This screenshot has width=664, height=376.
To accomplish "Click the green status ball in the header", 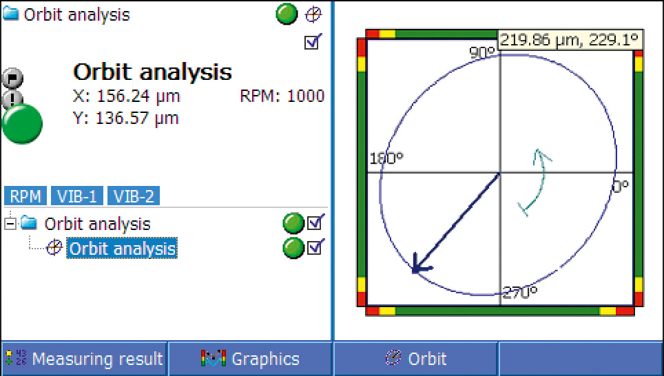I will pos(287,14).
